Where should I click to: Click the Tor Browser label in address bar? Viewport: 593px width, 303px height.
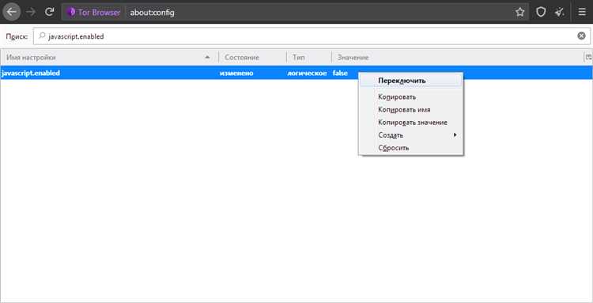pos(99,12)
